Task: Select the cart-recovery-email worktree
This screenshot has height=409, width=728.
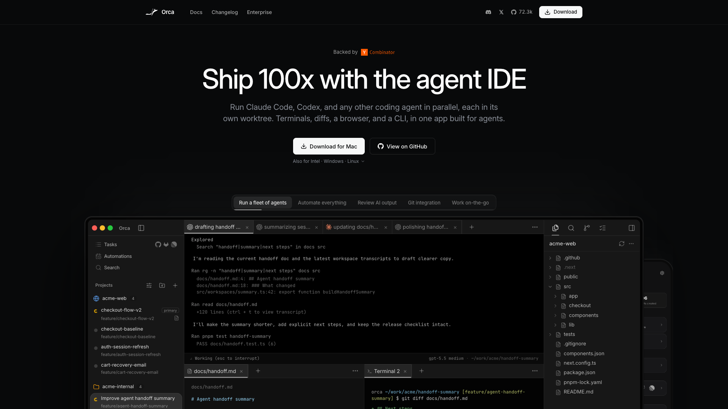Action: [x=136, y=368]
